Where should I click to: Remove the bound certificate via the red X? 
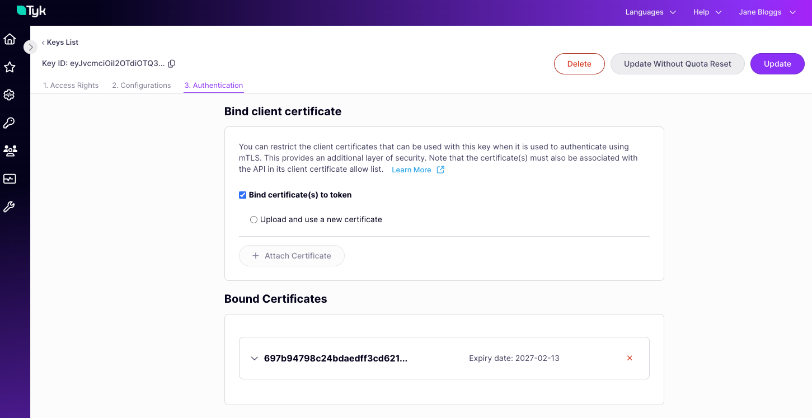629,358
